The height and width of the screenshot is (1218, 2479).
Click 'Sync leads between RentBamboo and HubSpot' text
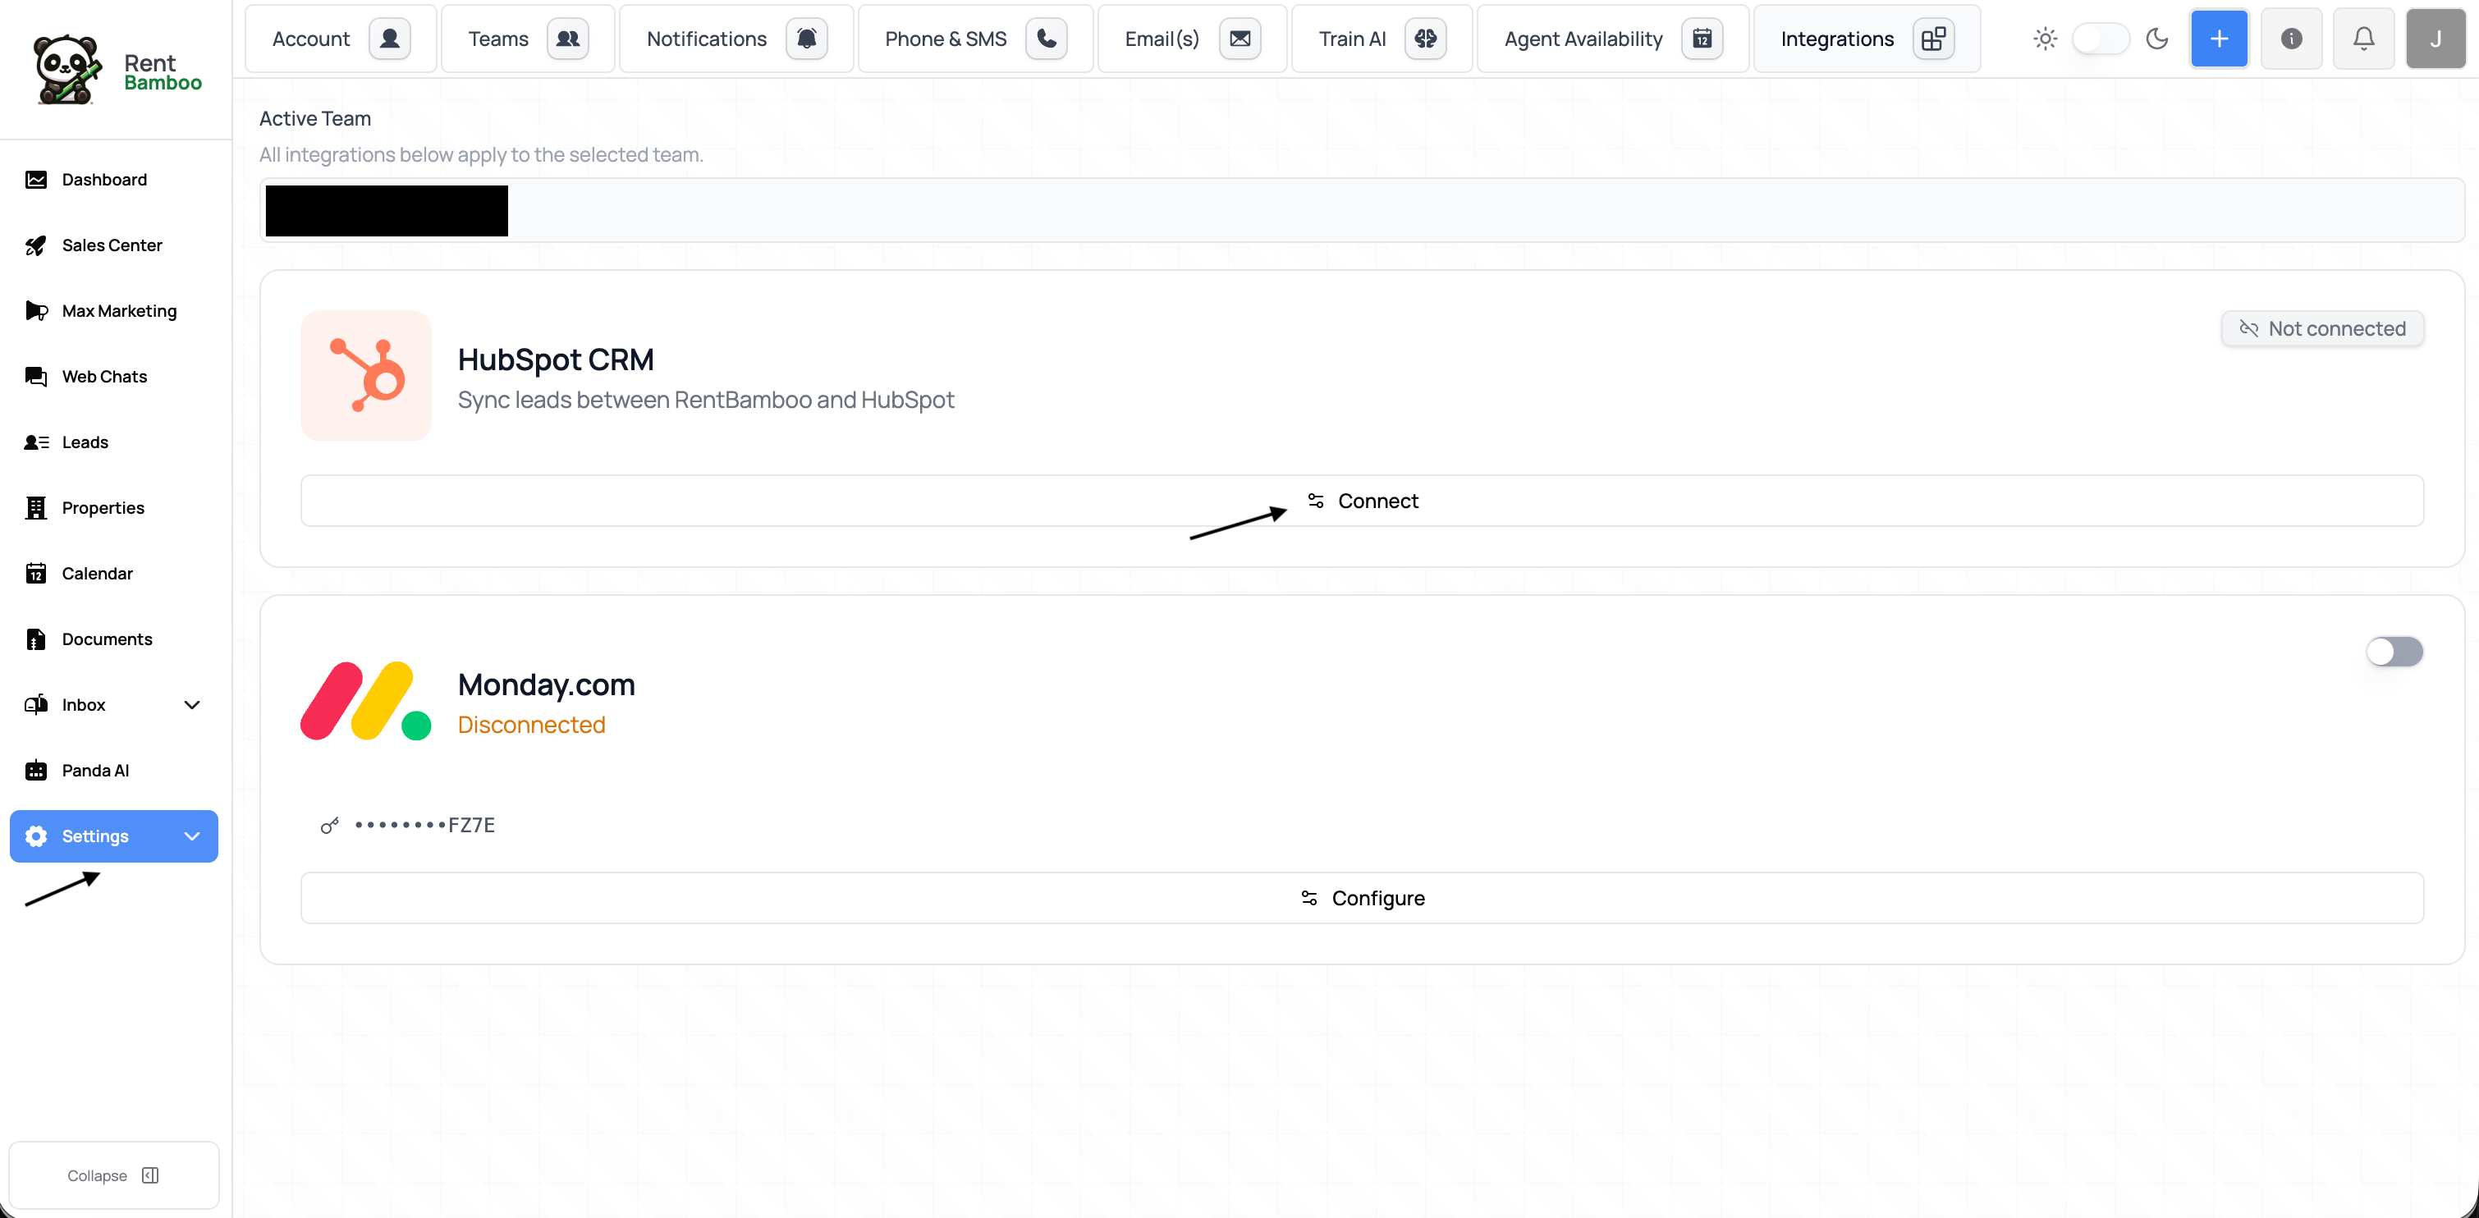(x=705, y=399)
